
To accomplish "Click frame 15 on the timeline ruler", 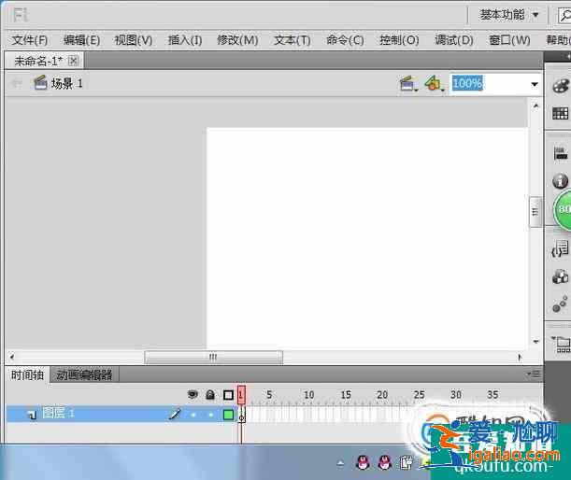I will tap(346, 395).
